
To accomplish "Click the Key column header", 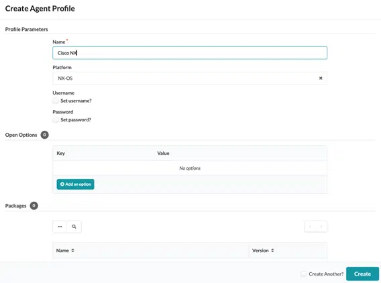I will (61, 154).
